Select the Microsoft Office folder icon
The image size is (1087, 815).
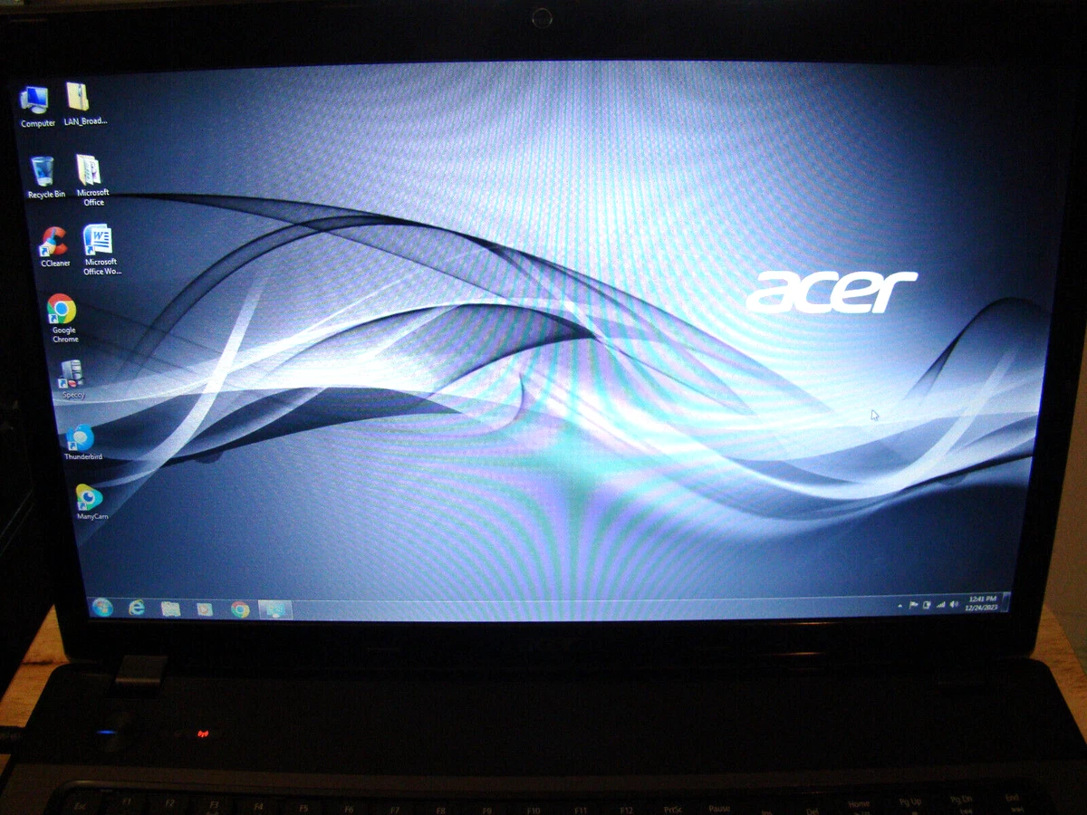[92, 179]
